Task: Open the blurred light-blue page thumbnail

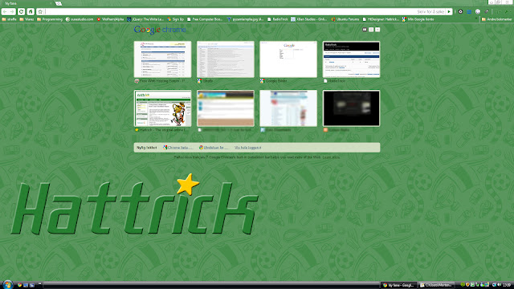Action: click(288, 108)
